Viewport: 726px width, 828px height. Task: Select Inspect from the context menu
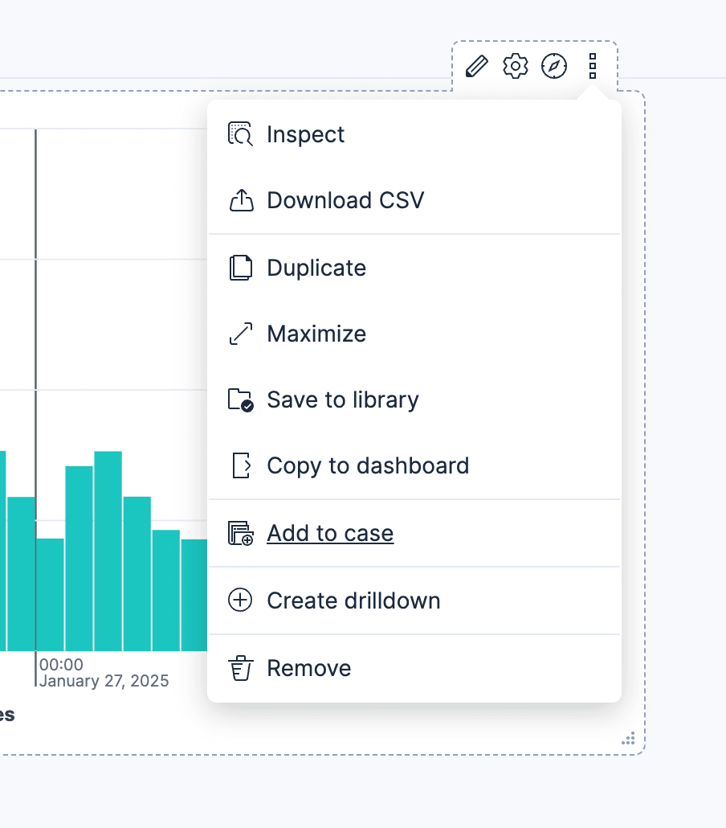pos(305,134)
